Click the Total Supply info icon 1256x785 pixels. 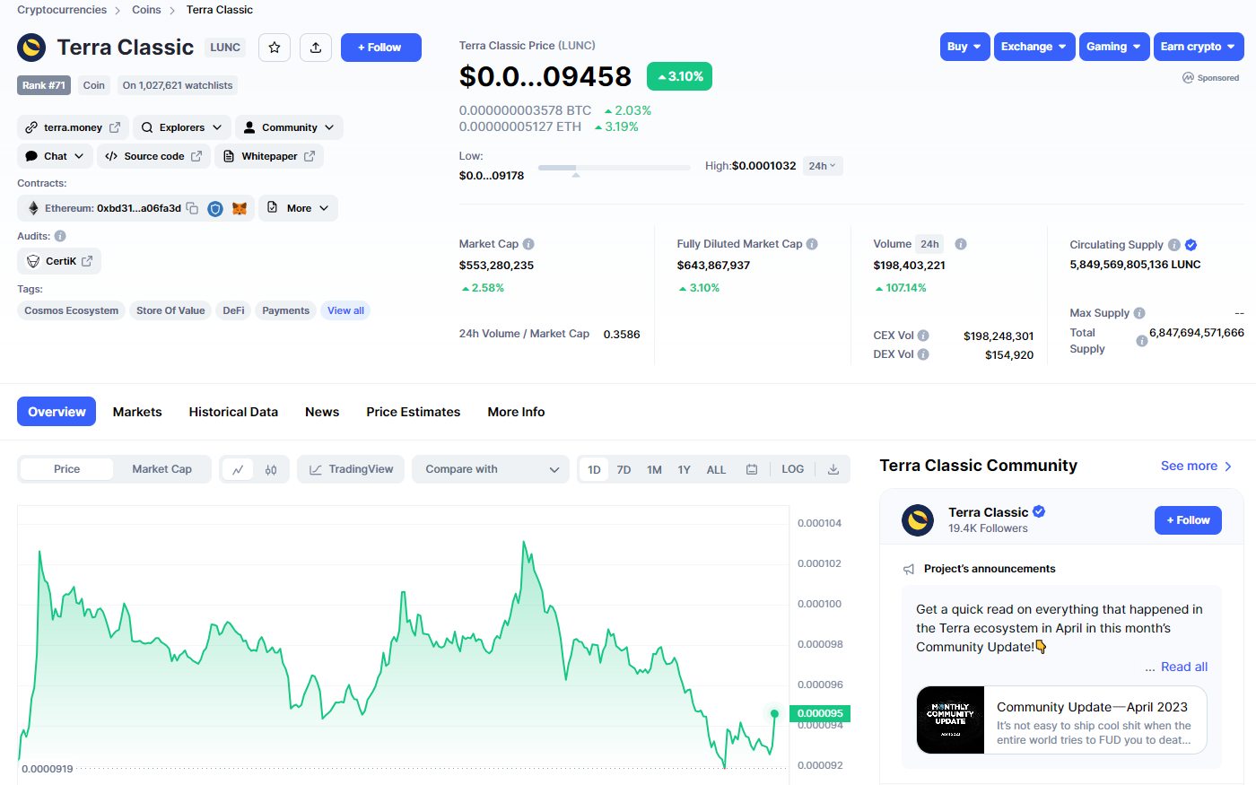pyautogui.click(x=1142, y=341)
